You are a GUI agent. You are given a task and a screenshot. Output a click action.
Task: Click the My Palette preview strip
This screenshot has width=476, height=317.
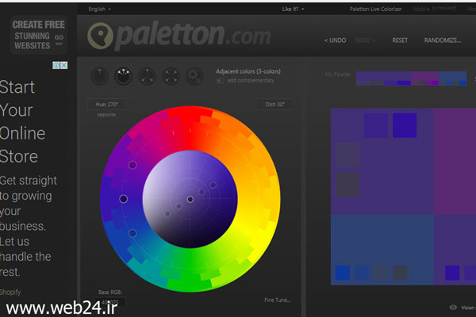tap(411, 78)
